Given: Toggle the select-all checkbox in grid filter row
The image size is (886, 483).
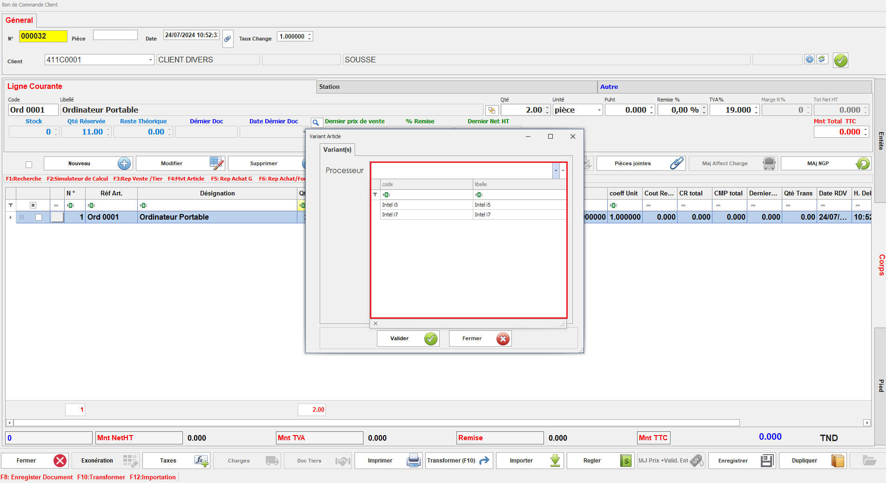Looking at the screenshot, I should coord(33,205).
